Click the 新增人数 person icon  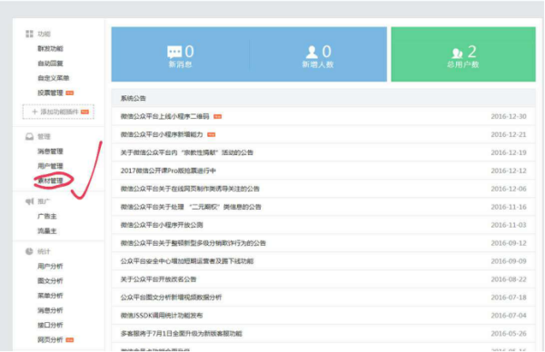click(x=312, y=52)
